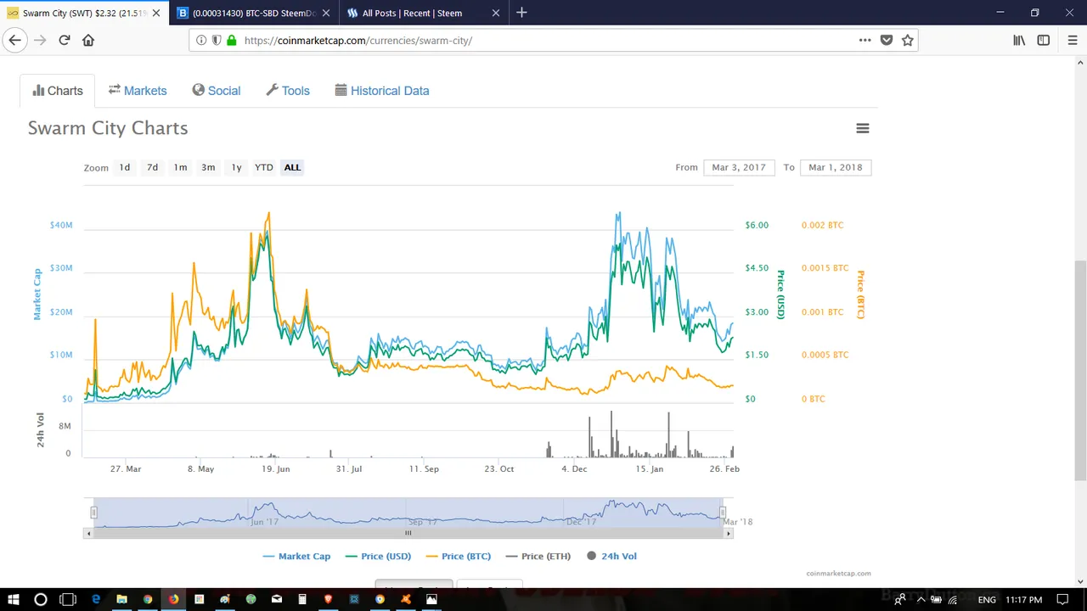The width and height of the screenshot is (1087, 611).
Task: Open the Firefox home page icon
Action: (88, 40)
